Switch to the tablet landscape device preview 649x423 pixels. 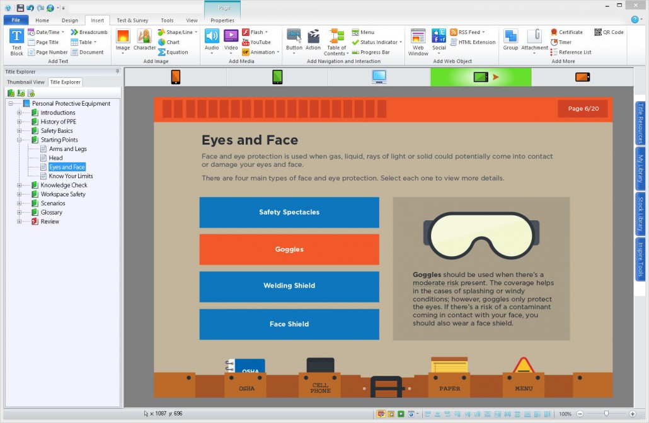pos(480,77)
